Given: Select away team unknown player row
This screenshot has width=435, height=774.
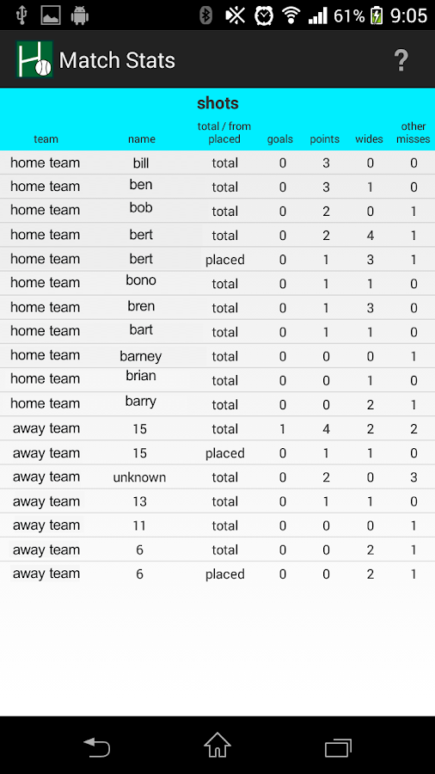Looking at the screenshot, I should pos(217,477).
